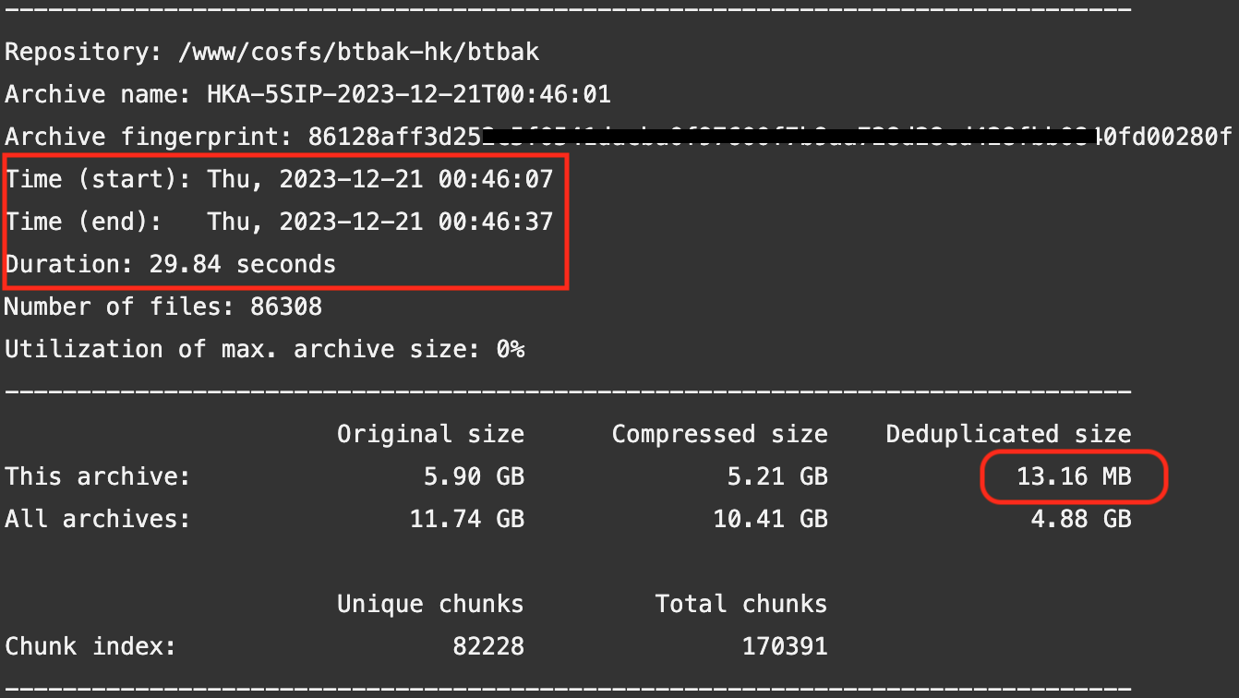1239x698 pixels.
Task: Click the Time (start) timestamp line
Action: click(279, 179)
